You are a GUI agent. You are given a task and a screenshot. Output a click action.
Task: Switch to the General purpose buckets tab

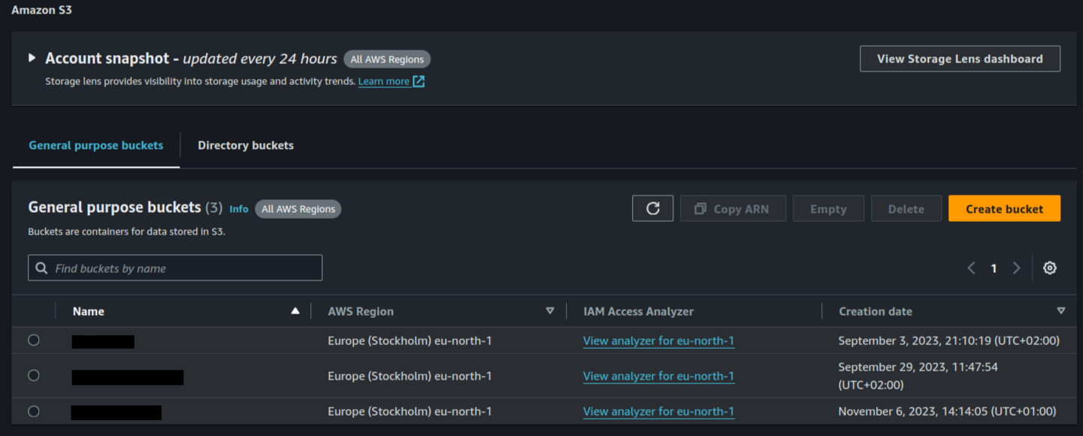tap(95, 145)
